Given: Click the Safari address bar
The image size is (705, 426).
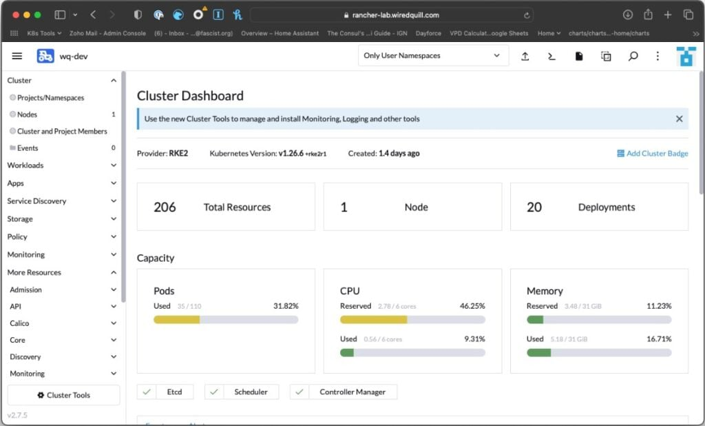Looking at the screenshot, I should tap(390, 14).
